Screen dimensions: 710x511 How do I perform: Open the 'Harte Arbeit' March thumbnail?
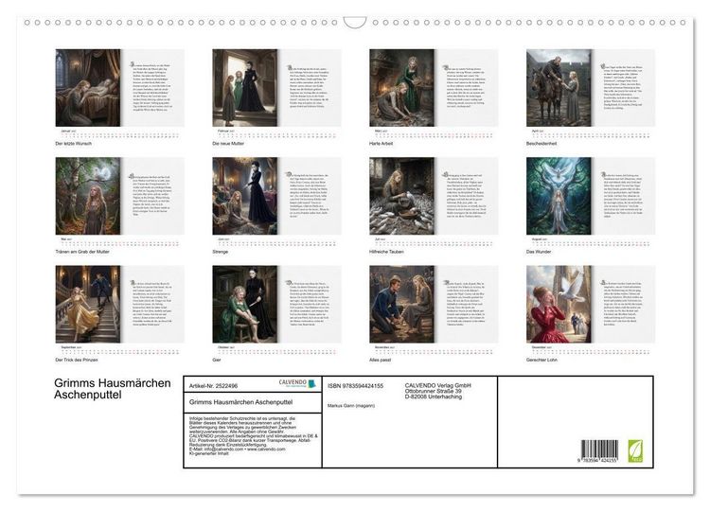(434, 88)
